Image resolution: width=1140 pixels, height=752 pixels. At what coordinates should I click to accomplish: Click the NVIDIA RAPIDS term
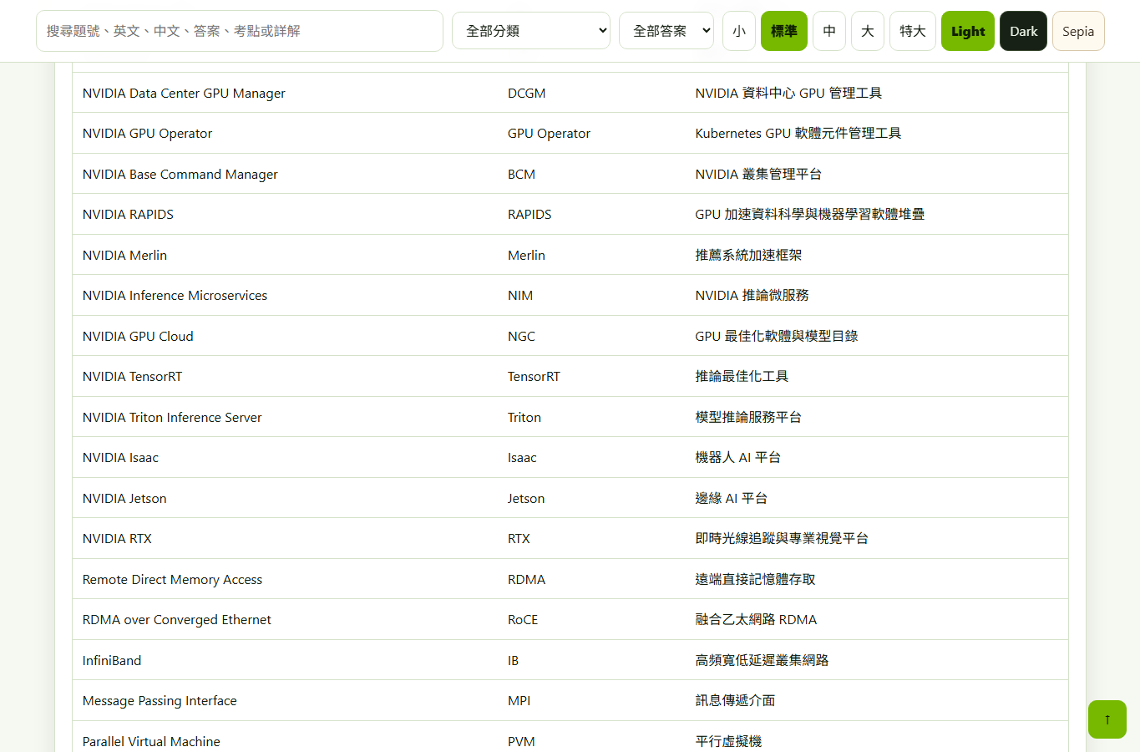128,215
